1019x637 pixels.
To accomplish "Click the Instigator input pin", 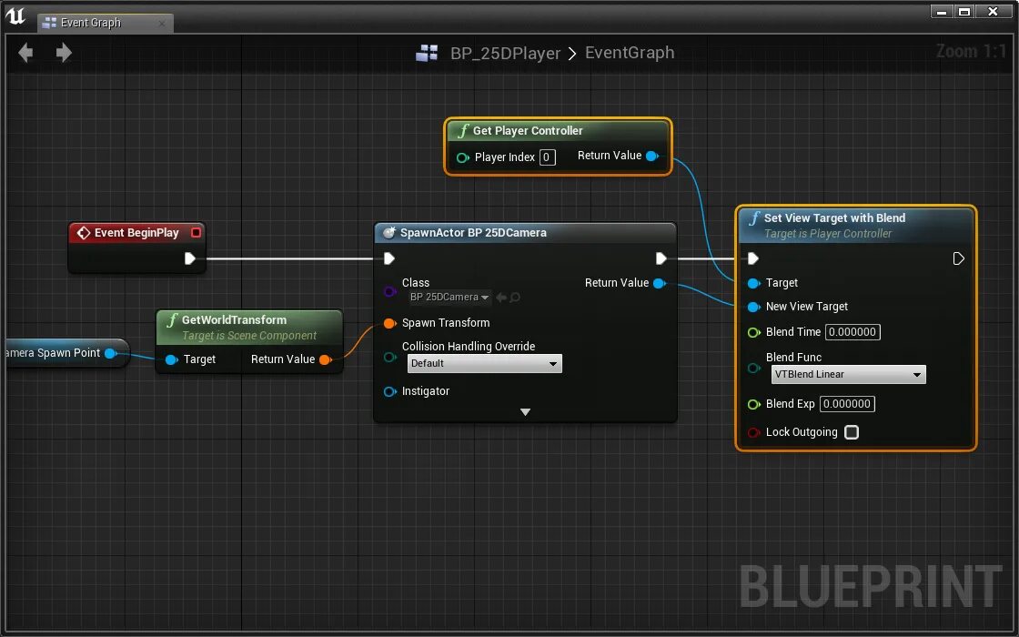I will point(390,391).
